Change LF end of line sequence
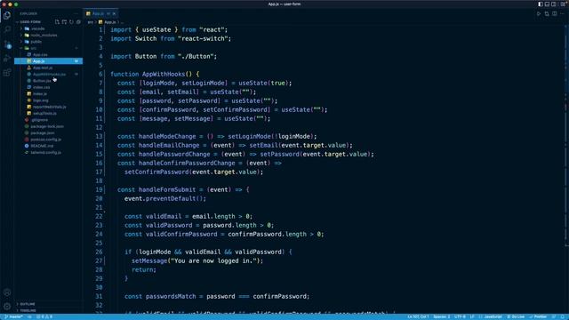The width and height of the screenshot is (569, 320). [x=472, y=316]
